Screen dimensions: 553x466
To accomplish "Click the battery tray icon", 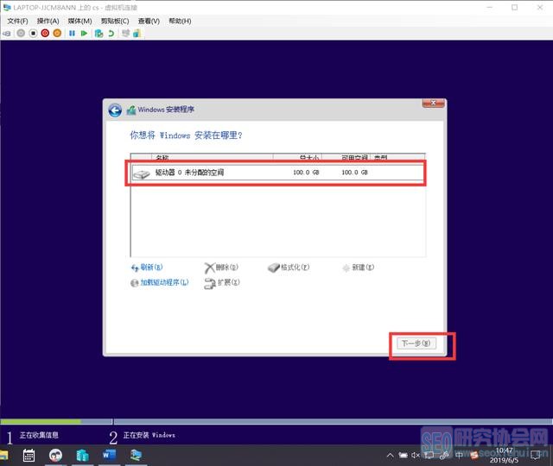I will [404, 456].
